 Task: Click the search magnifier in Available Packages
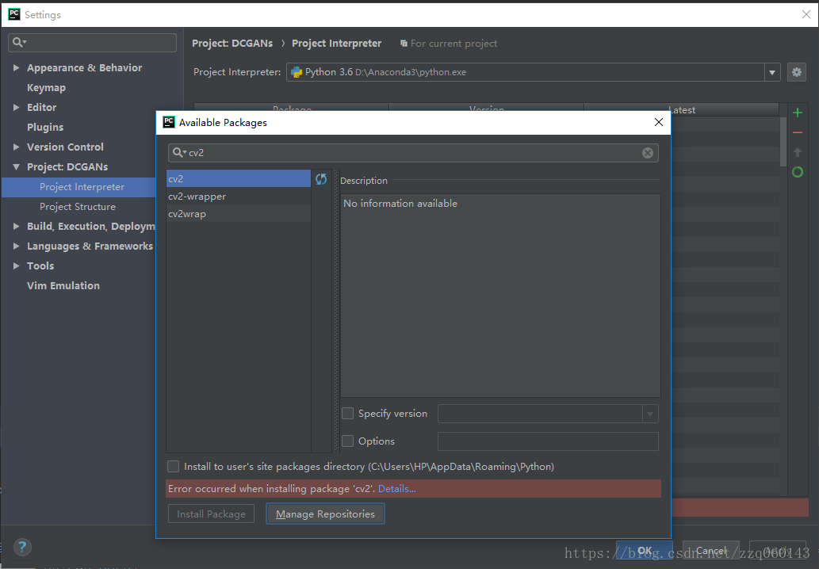pyautogui.click(x=179, y=152)
